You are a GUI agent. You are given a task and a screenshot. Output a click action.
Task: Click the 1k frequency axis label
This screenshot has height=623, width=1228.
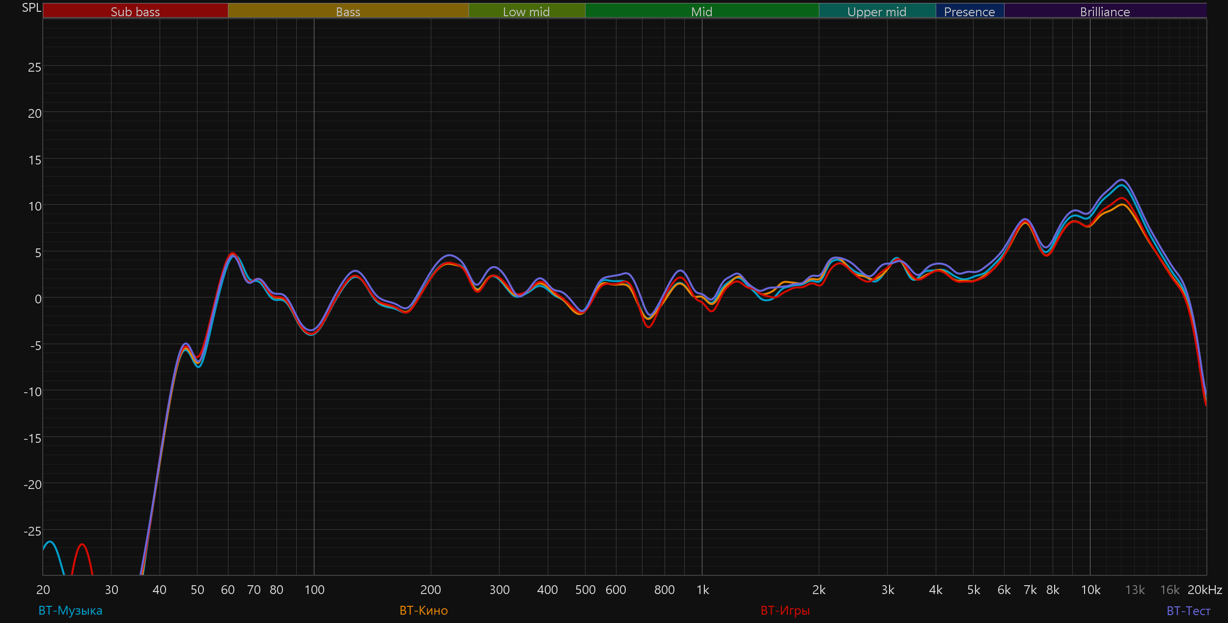702,590
